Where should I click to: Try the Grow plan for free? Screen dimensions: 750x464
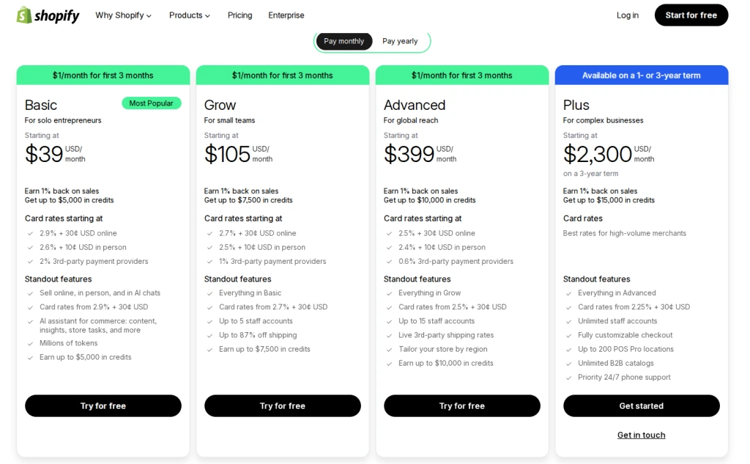pos(282,405)
